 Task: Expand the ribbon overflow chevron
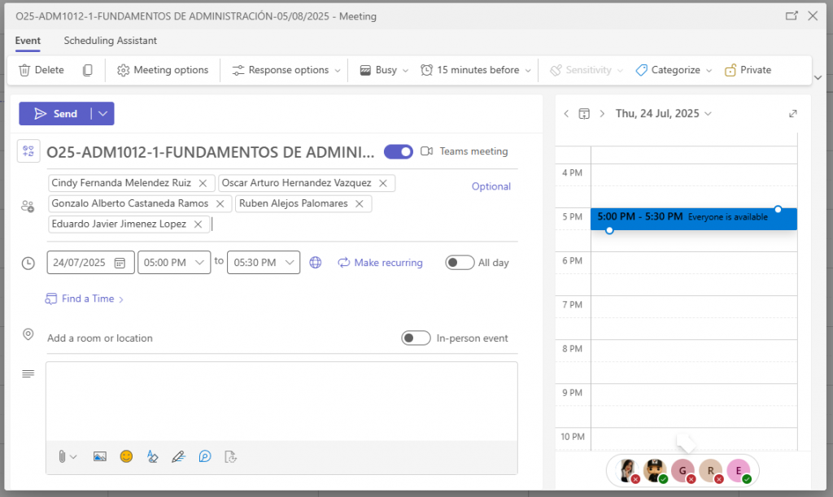click(818, 77)
